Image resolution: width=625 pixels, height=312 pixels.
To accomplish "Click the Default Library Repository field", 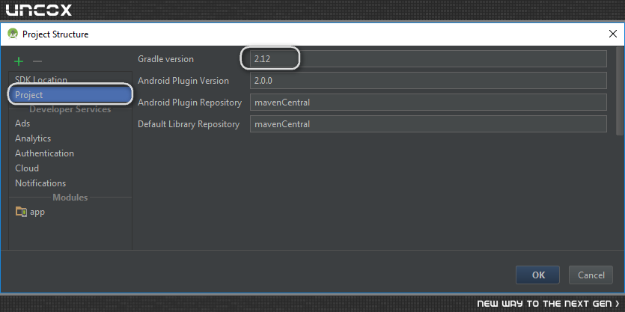I will pyautogui.click(x=428, y=124).
